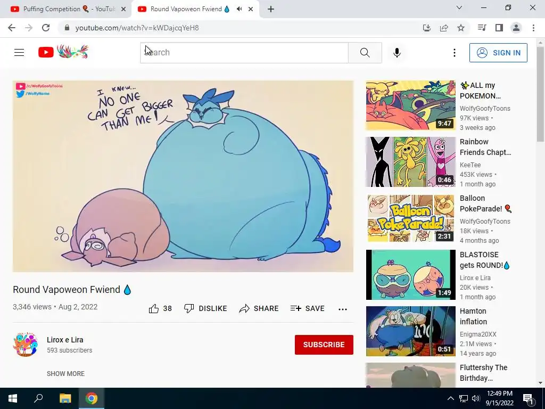Click WolfyGoofyToons under ALL my POKEMON

[x=485, y=109]
